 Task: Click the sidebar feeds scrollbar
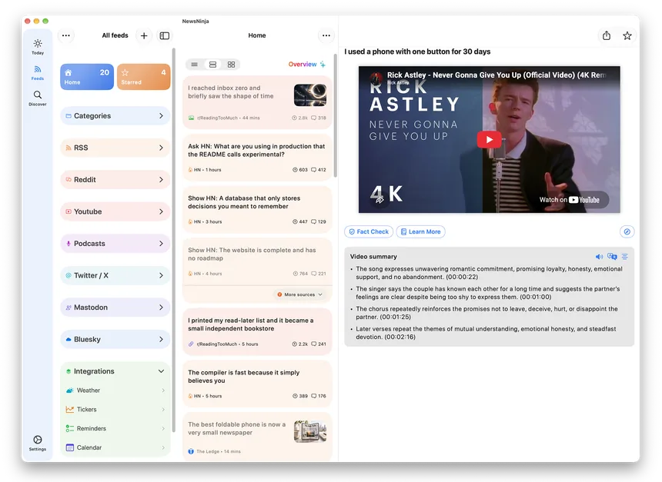tap(173, 241)
